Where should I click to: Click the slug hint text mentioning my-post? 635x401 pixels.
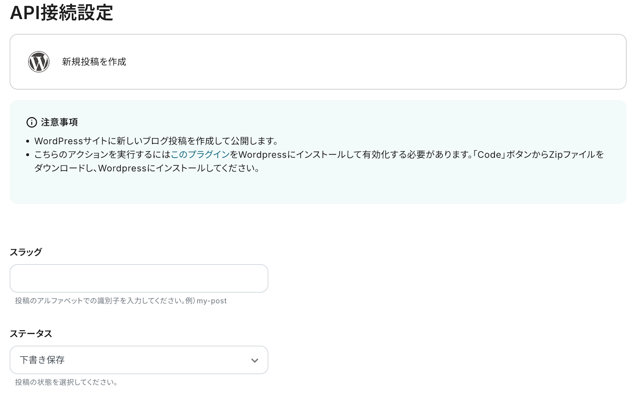point(121,301)
